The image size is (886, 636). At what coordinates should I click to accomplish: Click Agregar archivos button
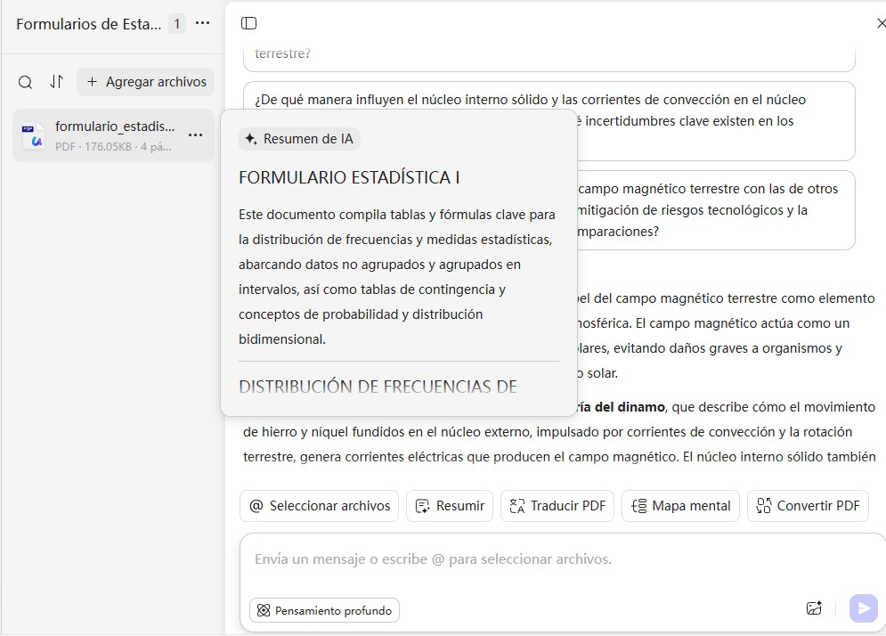(146, 82)
